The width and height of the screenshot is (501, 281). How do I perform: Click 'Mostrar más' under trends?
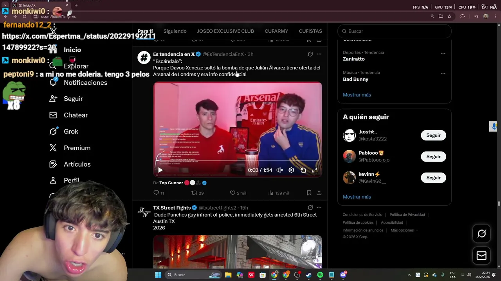357,95
